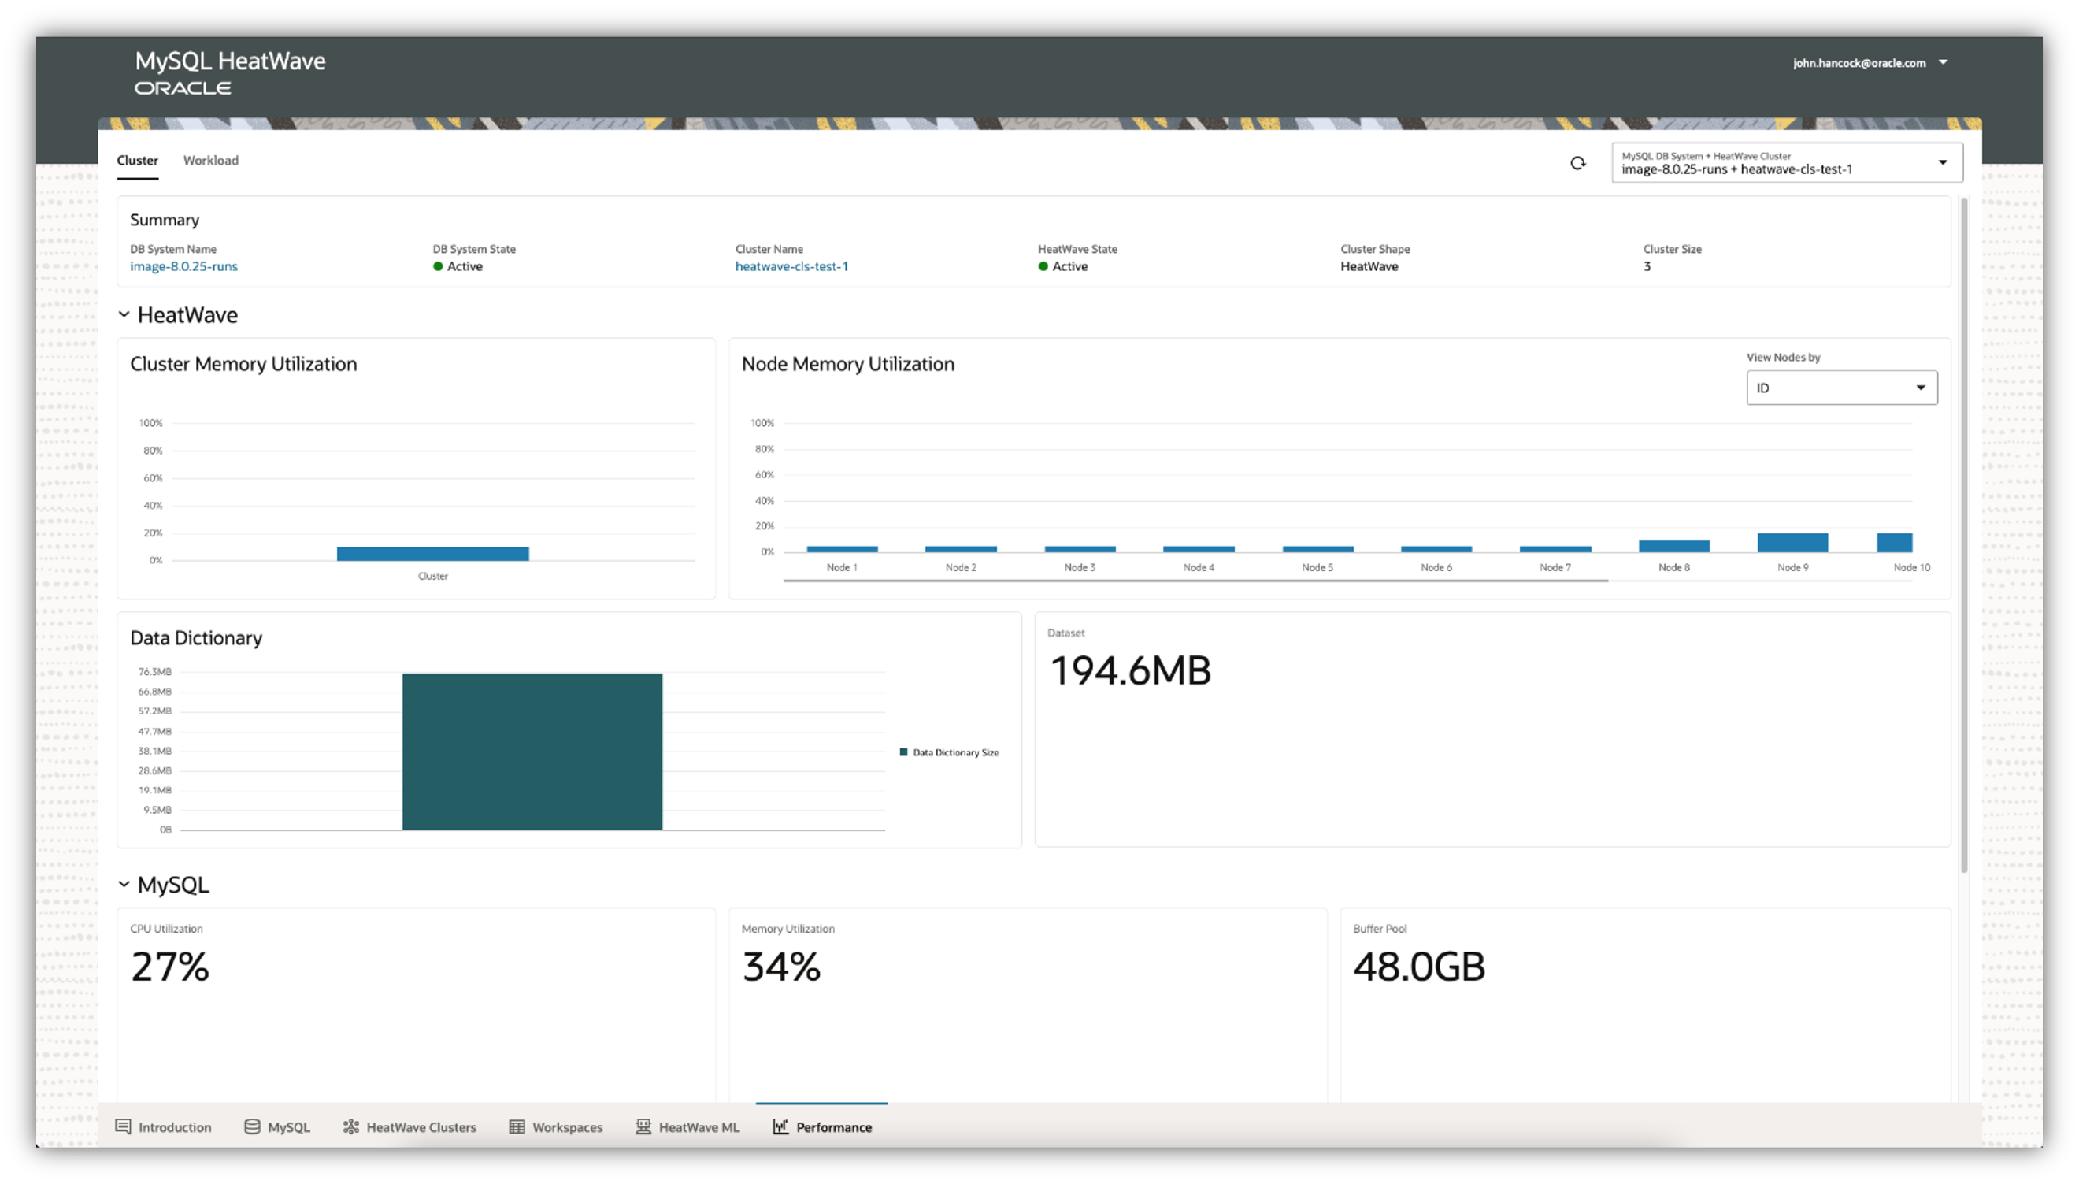This screenshot has width=2079, height=1184.
Task: Collapse the MySQL section
Action: pos(124,883)
